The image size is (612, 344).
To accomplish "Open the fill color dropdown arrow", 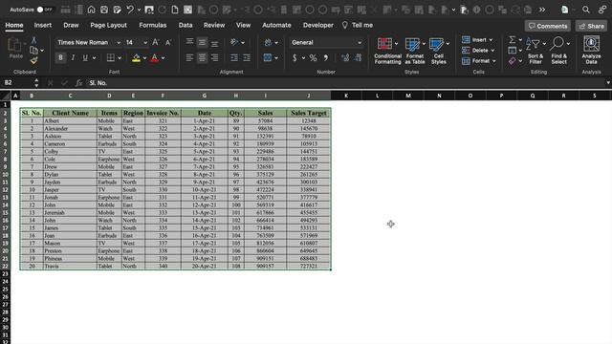I will tap(144, 58).
